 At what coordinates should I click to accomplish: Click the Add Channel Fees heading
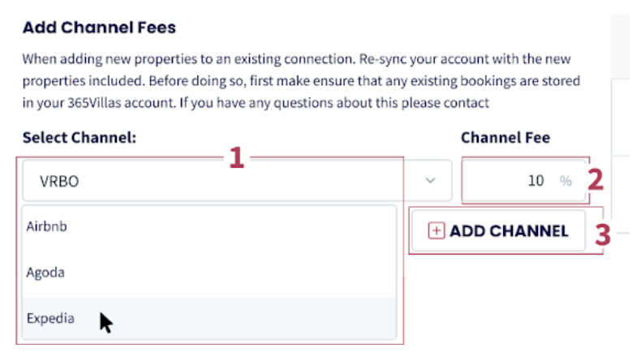point(99,28)
